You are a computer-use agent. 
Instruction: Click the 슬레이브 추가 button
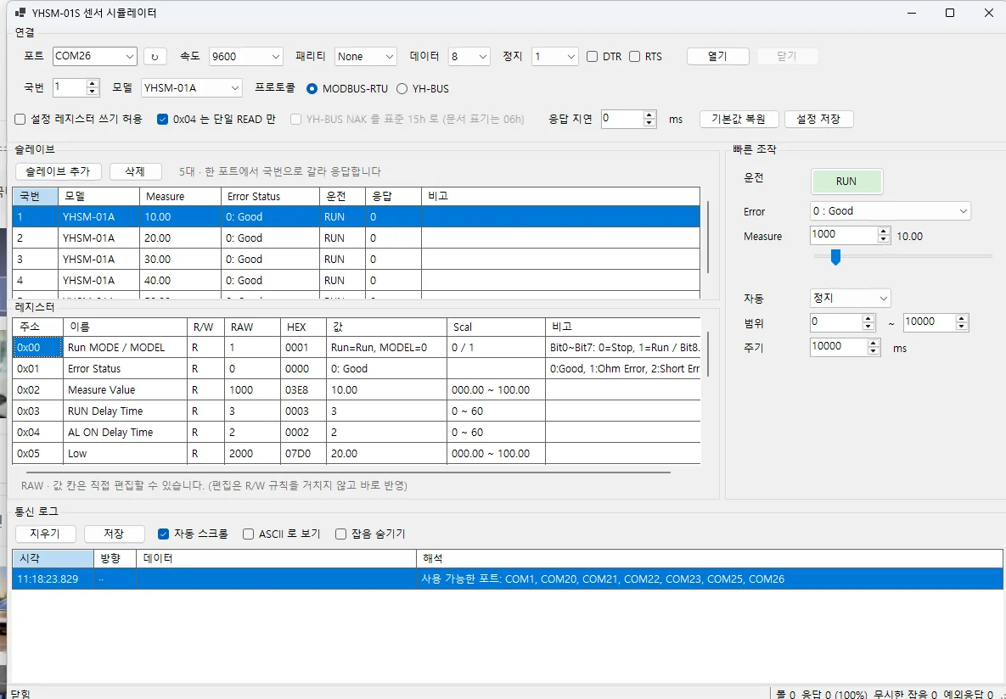point(59,171)
